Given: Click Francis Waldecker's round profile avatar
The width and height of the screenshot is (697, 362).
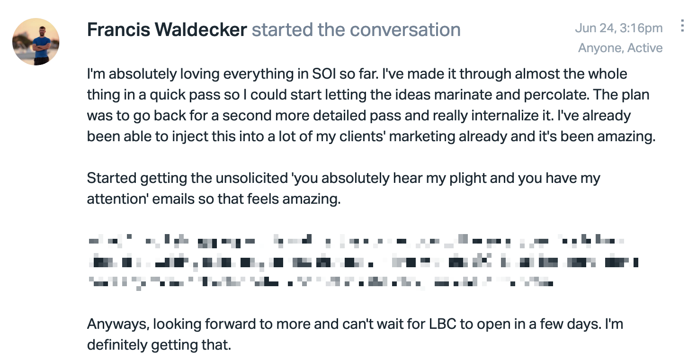Looking at the screenshot, I should [x=36, y=42].
